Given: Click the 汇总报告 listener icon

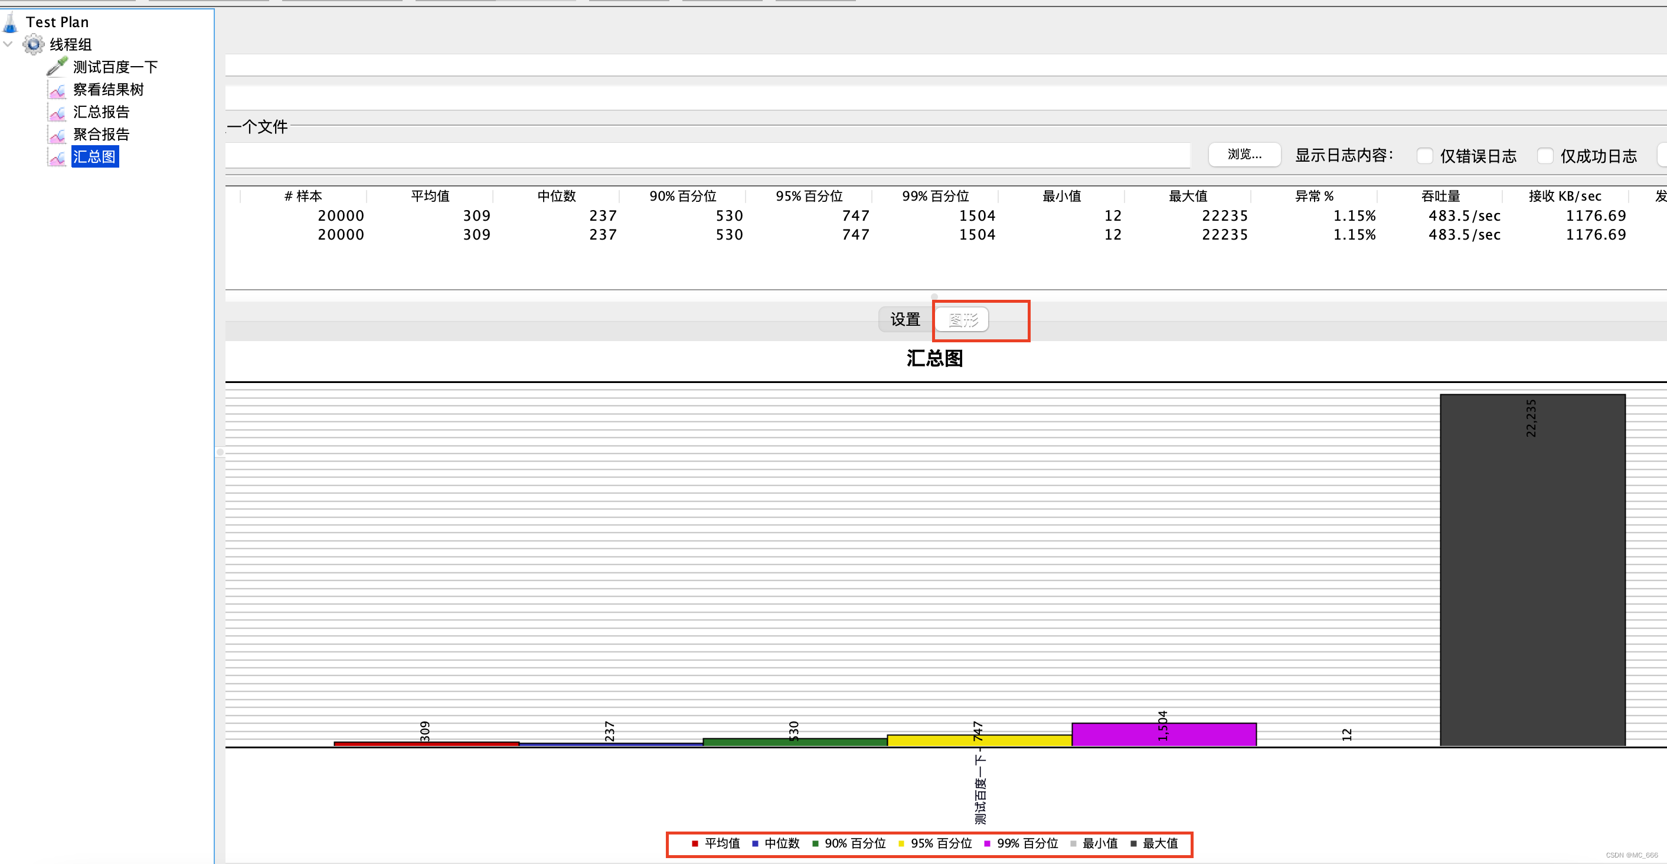Looking at the screenshot, I should coord(57,112).
